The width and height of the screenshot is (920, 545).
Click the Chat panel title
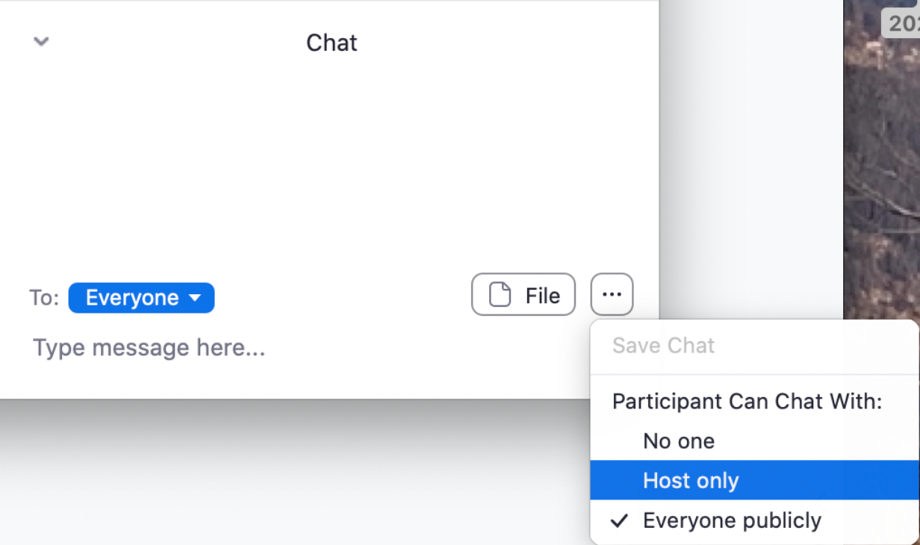coord(332,43)
